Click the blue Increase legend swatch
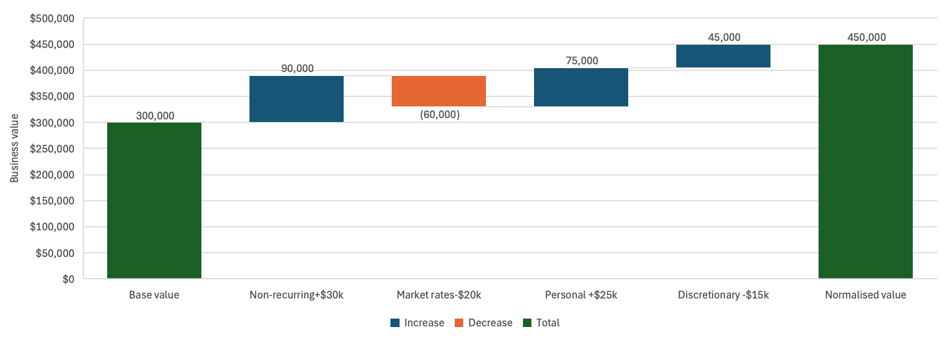 click(395, 323)
